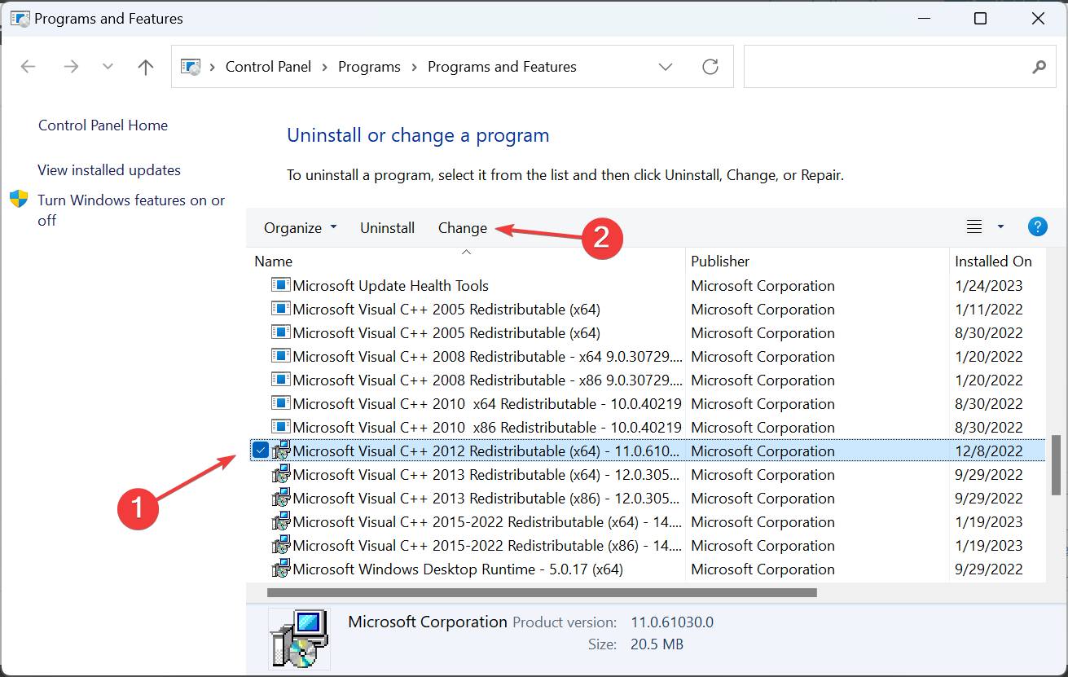
Task: Maximize the Programs and Features window
Action: tap(981, 19)
